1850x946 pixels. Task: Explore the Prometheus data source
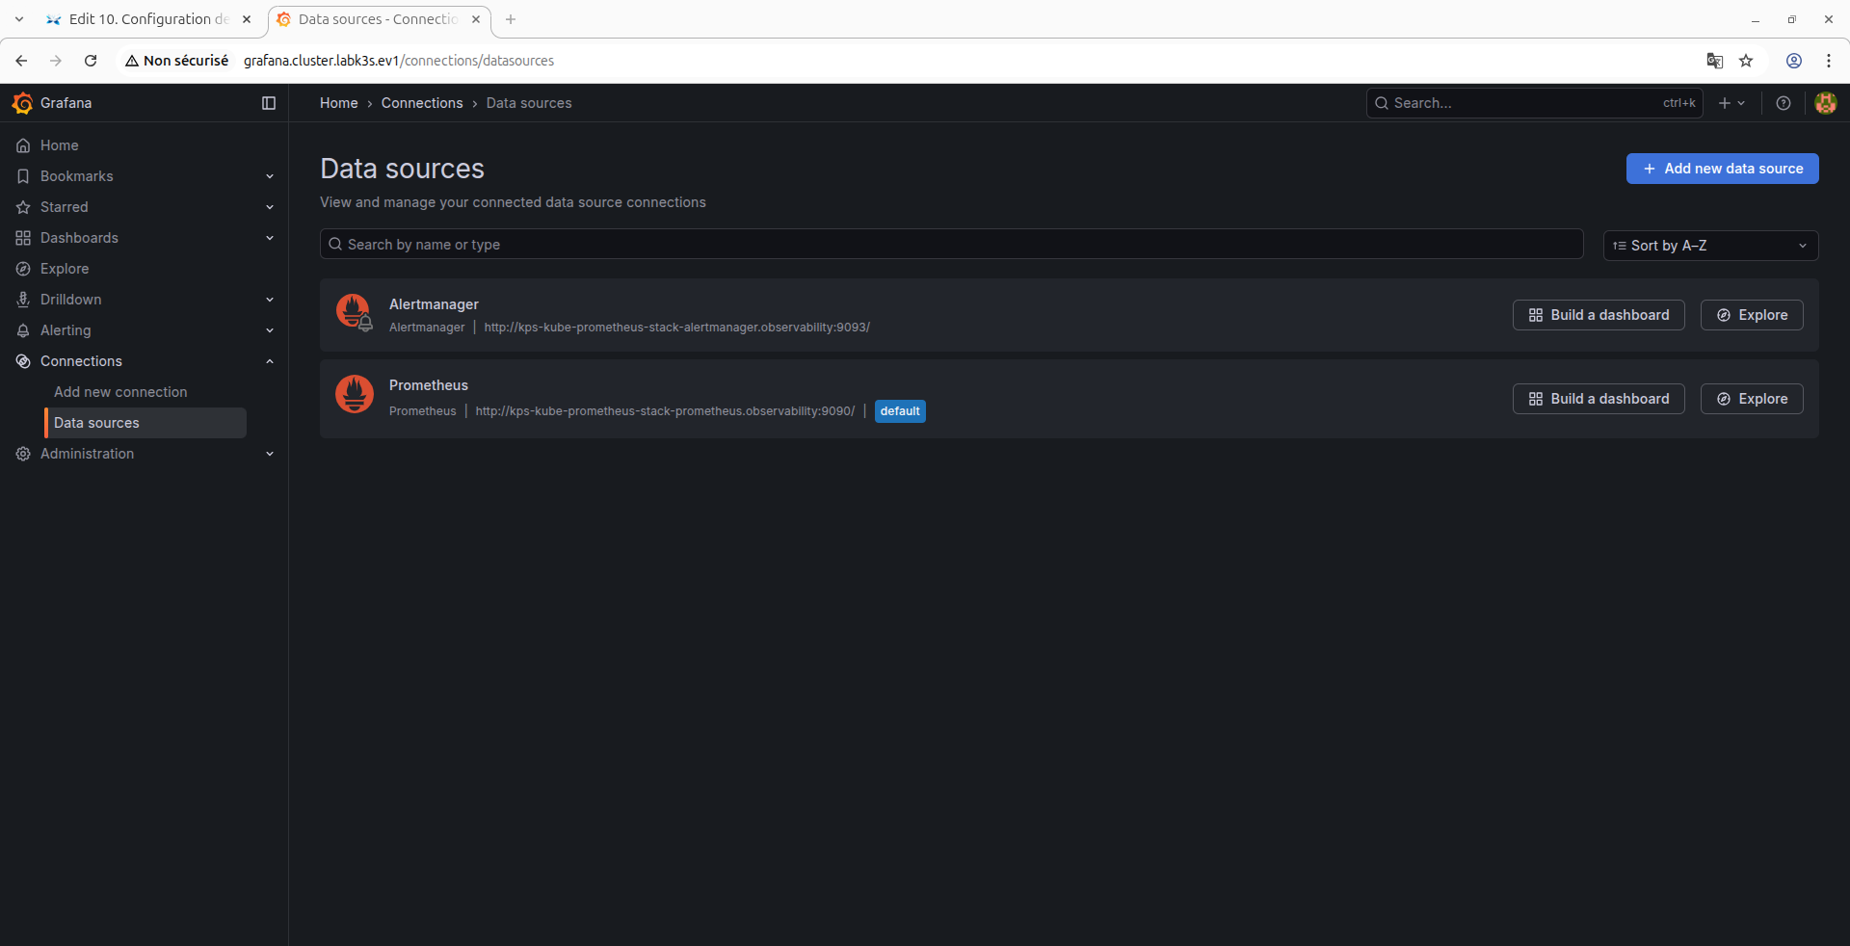pos(1752,399)
